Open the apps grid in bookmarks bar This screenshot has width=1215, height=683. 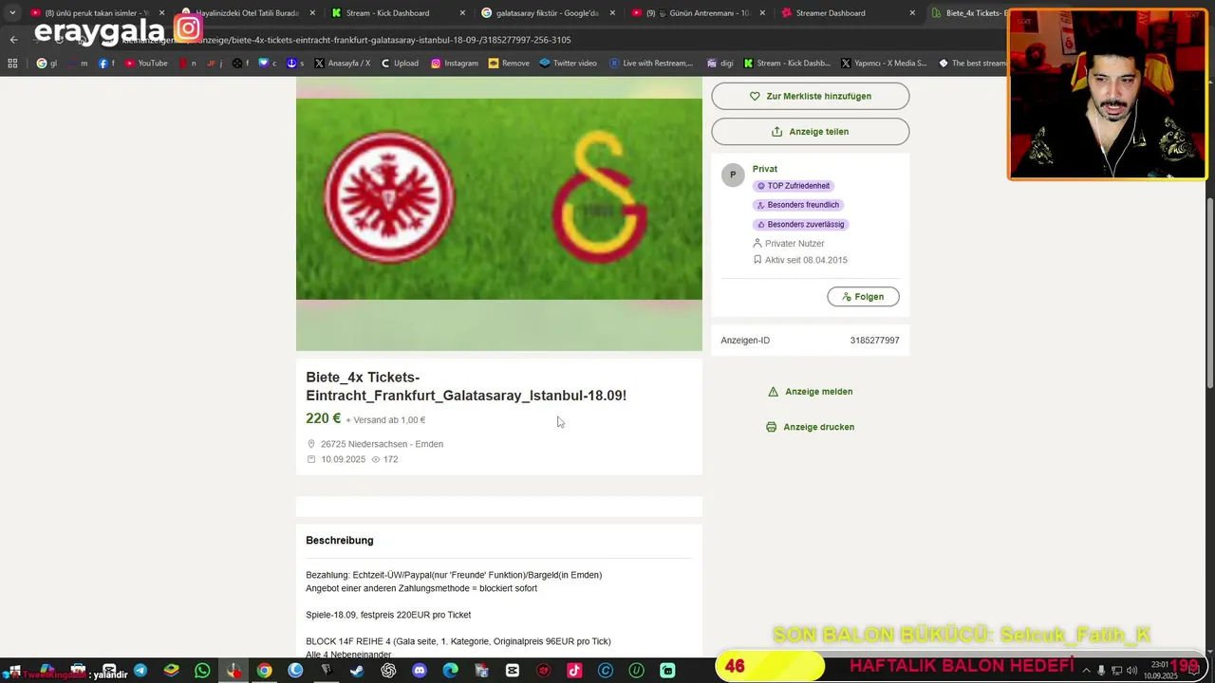(12, 64)
